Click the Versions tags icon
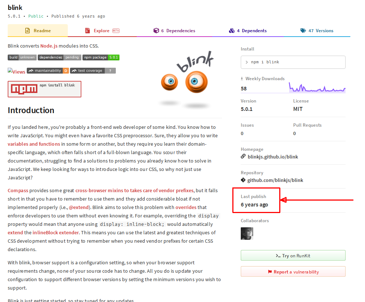Image resolution: width=365 pixels, height=302 pixels. point(303,30)
